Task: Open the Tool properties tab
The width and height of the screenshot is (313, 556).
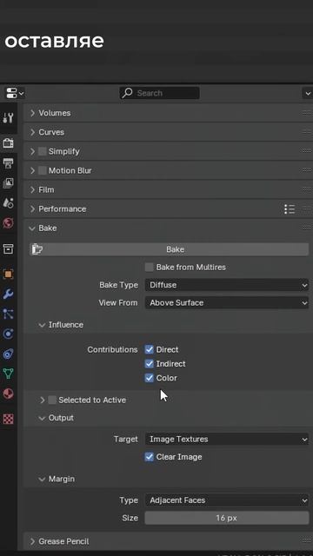Action: [8, 117]
